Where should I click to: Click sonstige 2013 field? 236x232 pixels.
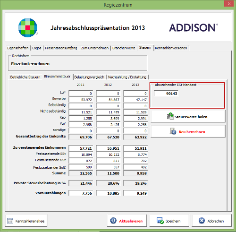click(x=135, y=131)
